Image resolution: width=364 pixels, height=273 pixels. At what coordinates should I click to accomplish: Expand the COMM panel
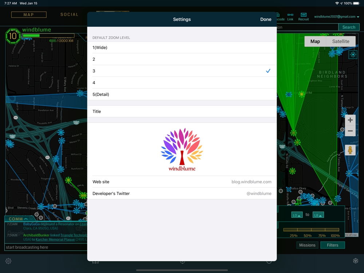click(x=18, y=219)
